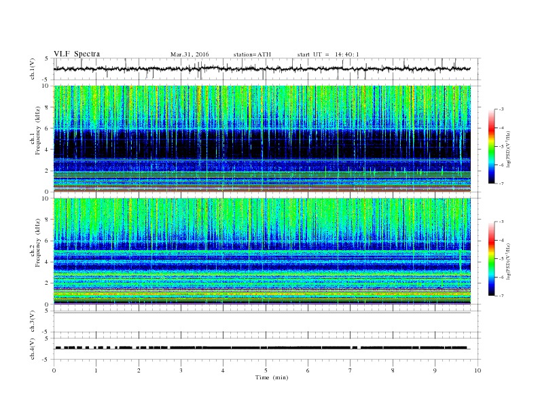Click time axis tick label '7'
The width and height of the screenshot is (538, 416).
point(351,370)
